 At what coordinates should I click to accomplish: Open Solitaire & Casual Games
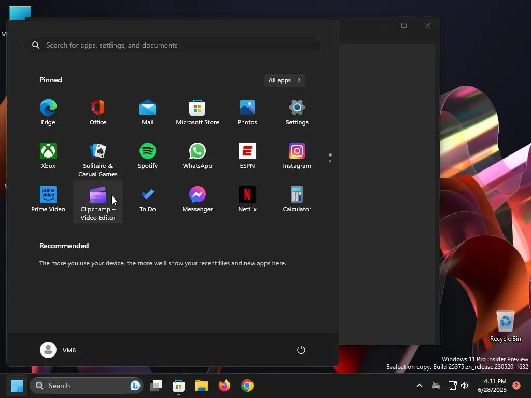[x=98, y=160]
